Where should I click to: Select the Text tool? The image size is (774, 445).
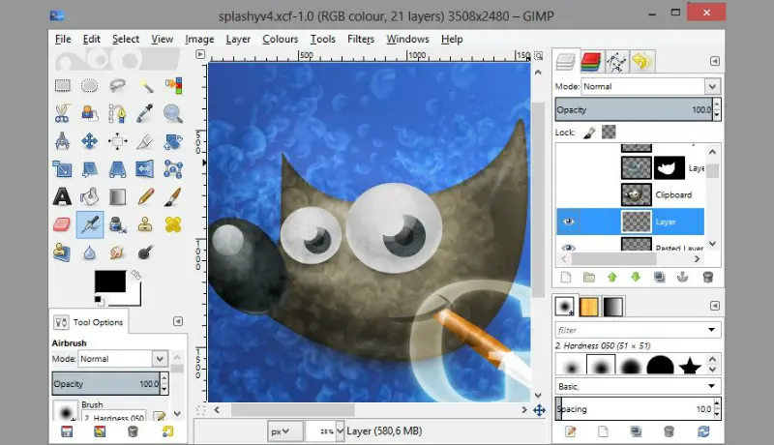(62, 196)
